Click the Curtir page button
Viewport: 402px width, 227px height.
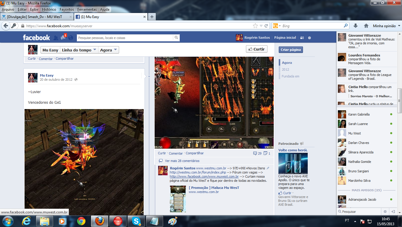coord(257,49)
